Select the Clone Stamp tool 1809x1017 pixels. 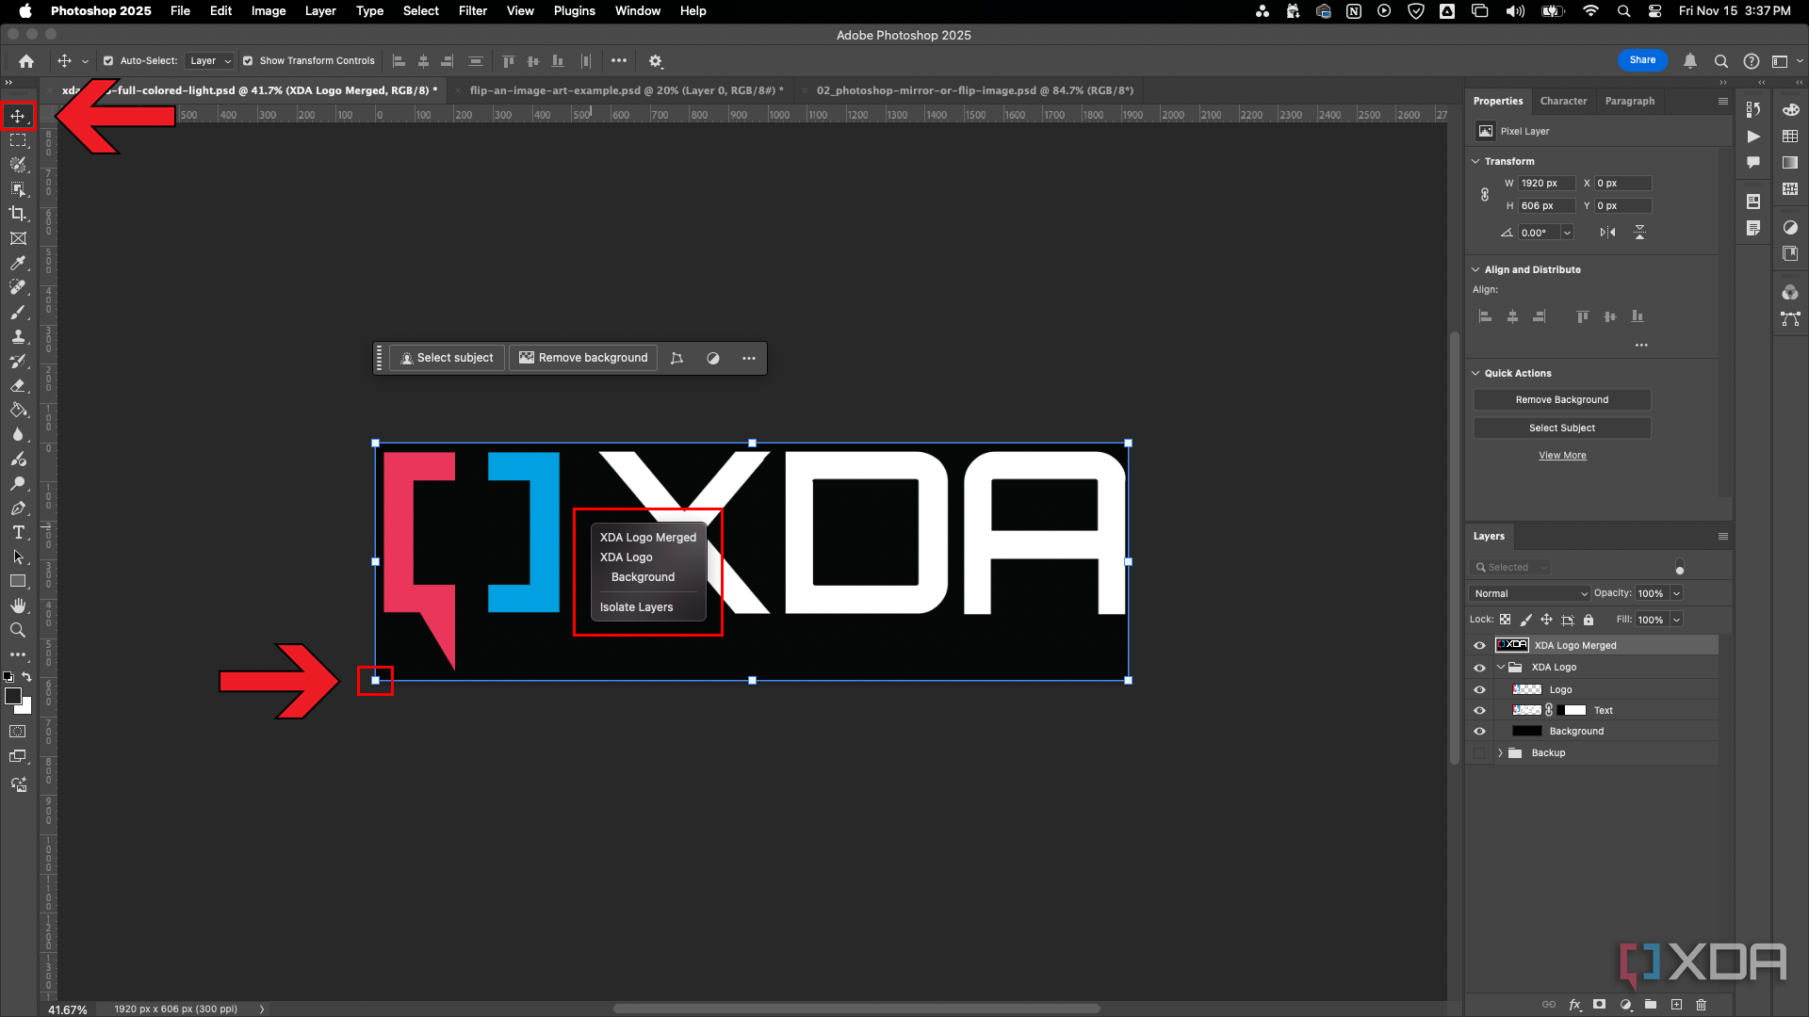(18, 336)
